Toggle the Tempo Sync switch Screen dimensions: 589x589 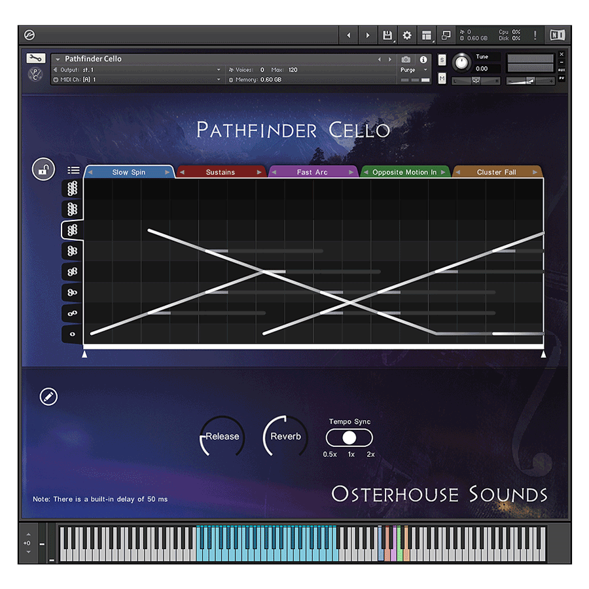(x=349, y=438)
